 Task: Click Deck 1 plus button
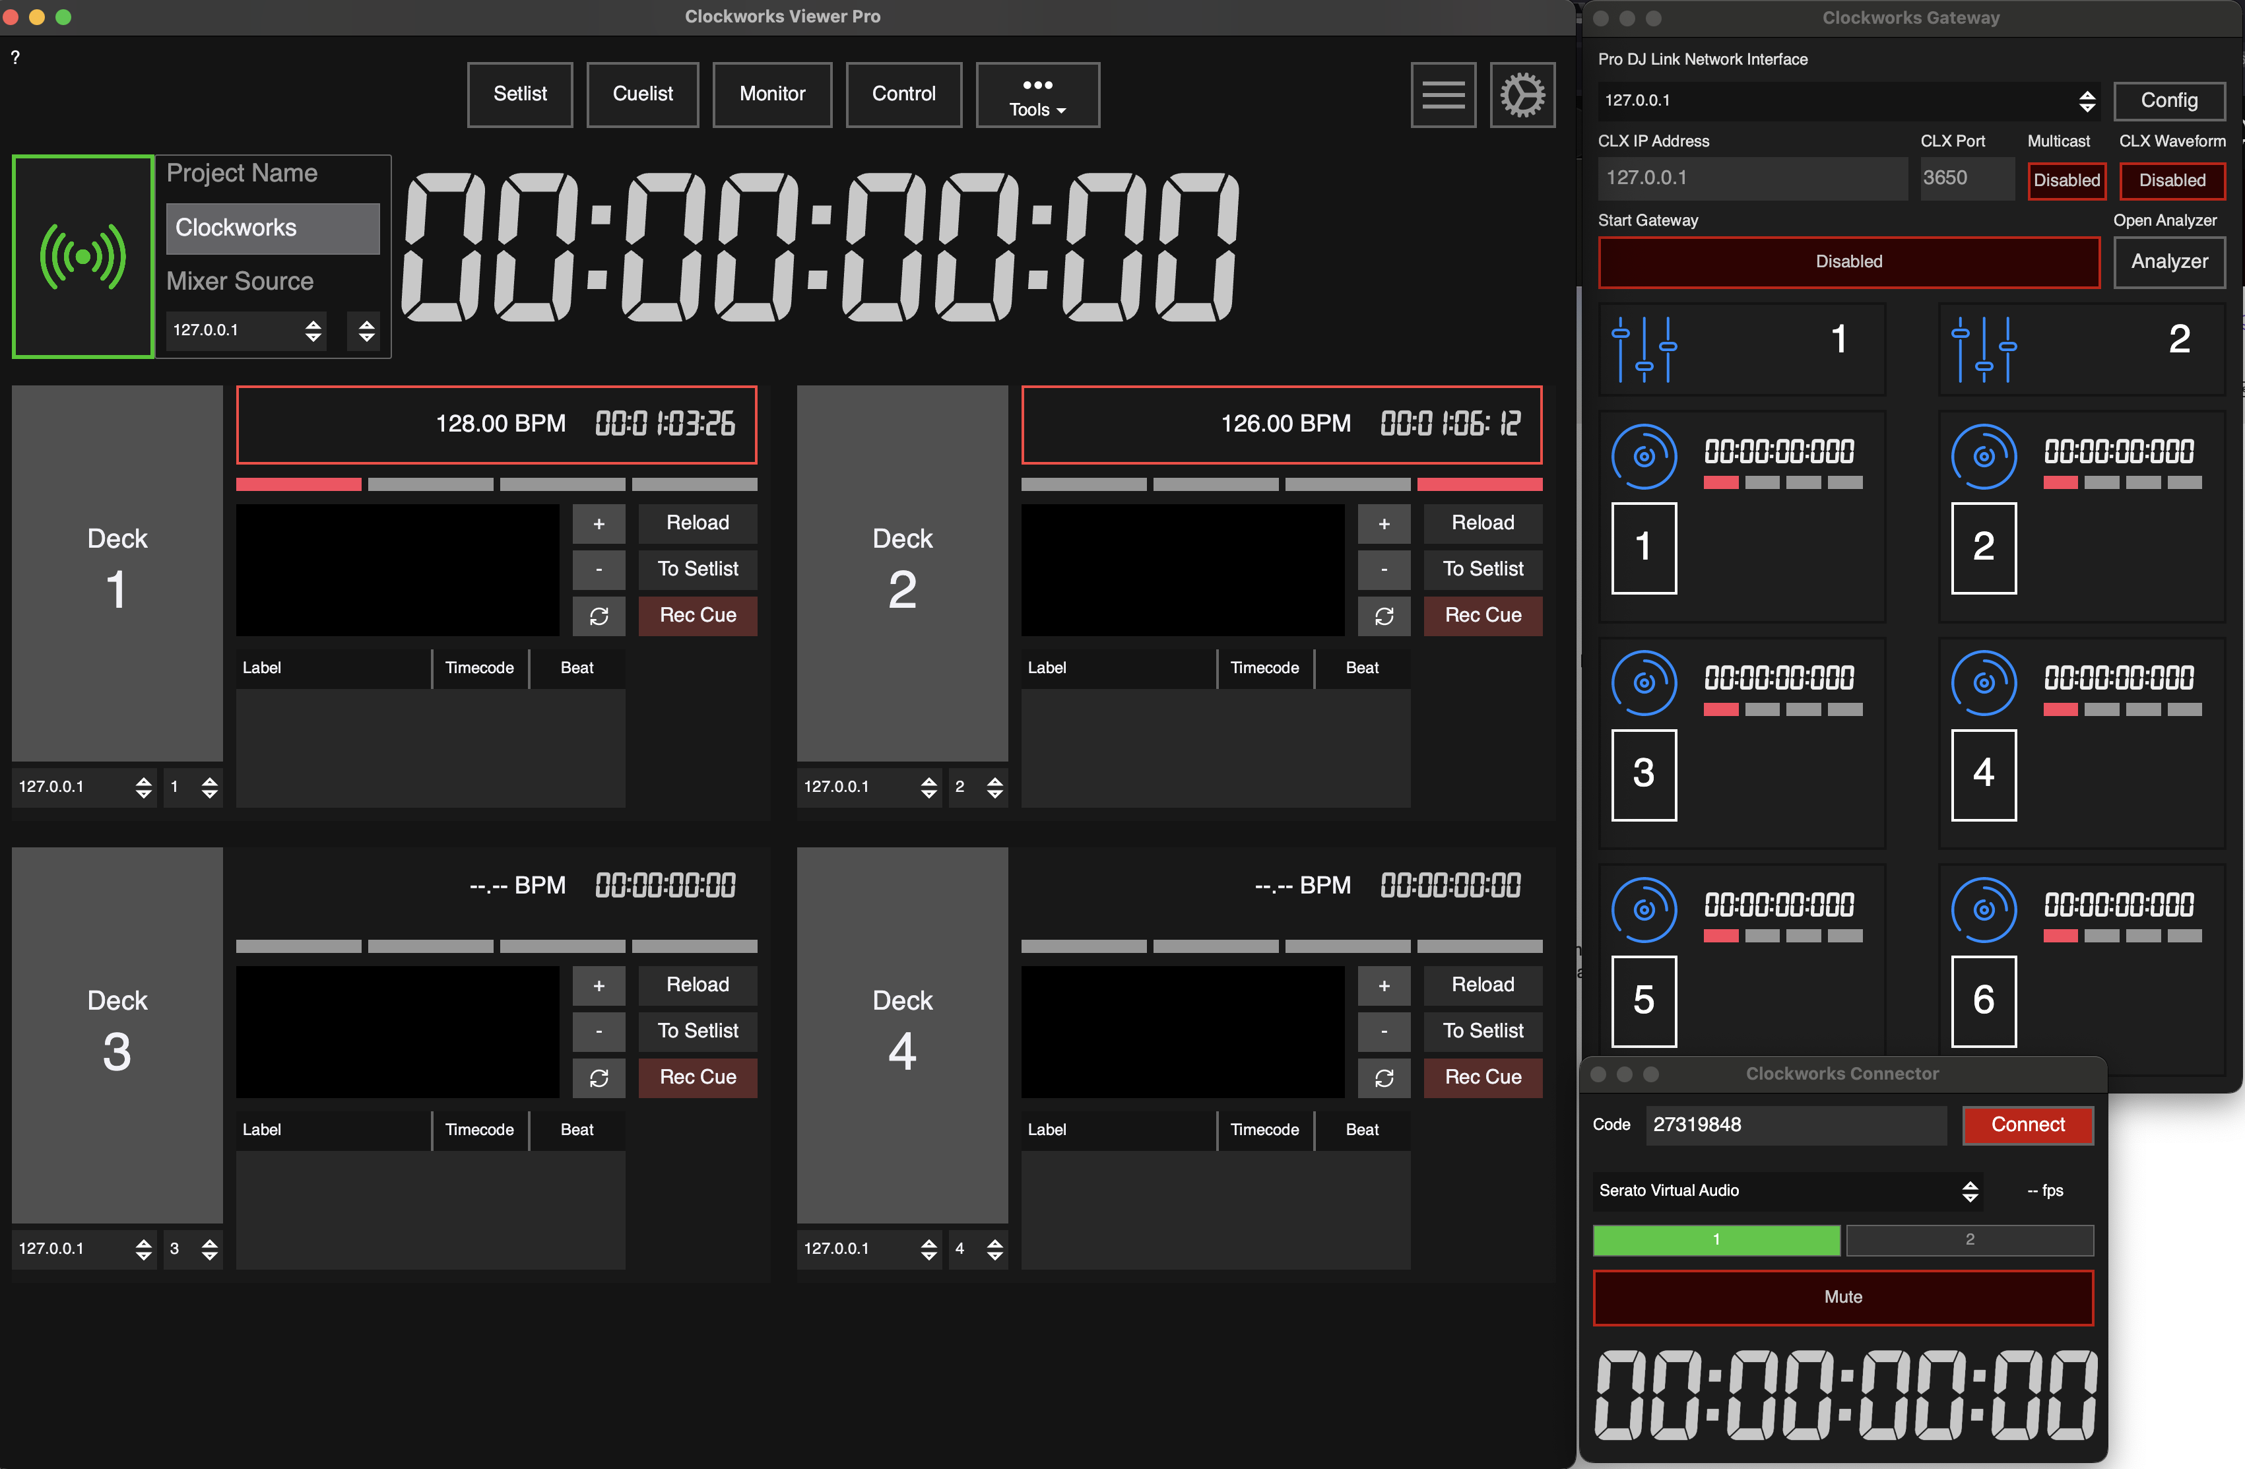(x=598, y=523)
